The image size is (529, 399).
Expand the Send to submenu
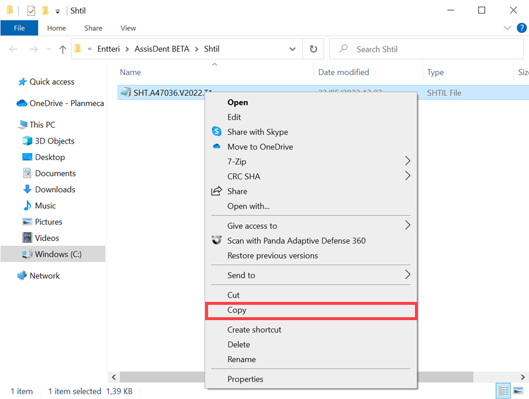(x=311, y=275)
